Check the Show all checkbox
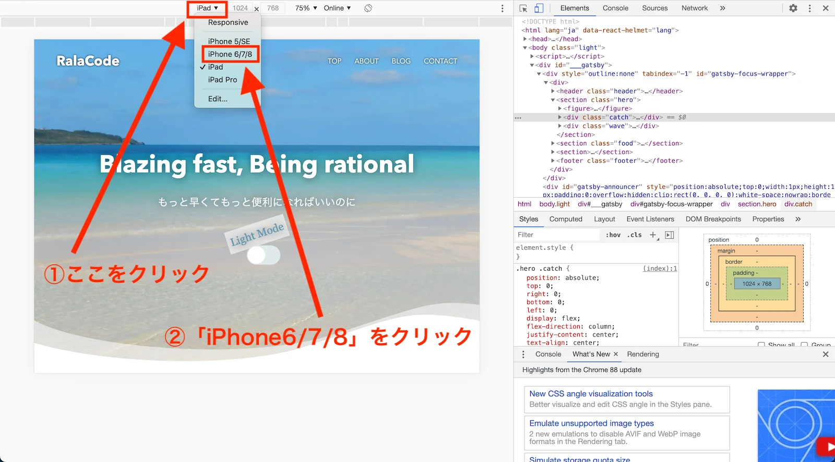835x462 pixels. click(x=761, y=345)
